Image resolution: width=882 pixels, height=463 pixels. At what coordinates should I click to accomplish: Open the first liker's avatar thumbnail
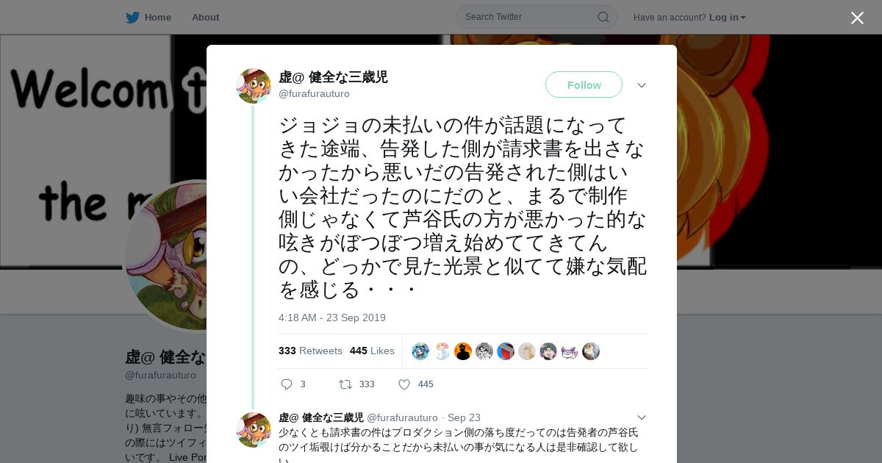(420, 351)
